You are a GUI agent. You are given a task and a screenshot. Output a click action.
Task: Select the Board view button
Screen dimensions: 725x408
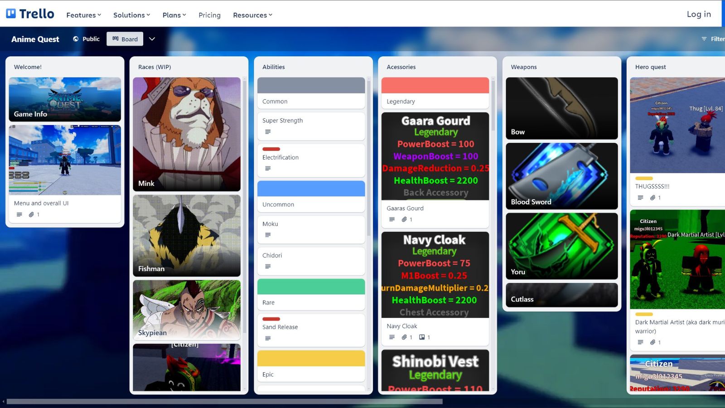125,39
